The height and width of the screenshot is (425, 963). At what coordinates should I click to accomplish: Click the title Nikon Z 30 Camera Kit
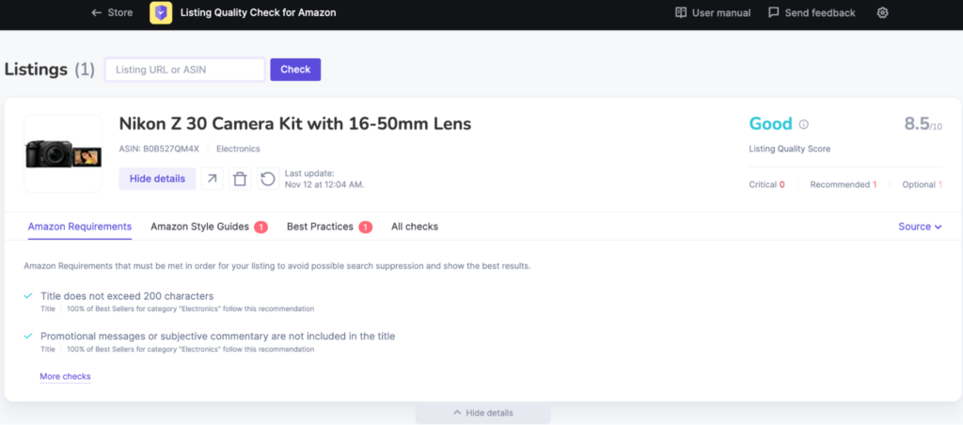pyautogui.click(x=294, y=124)
